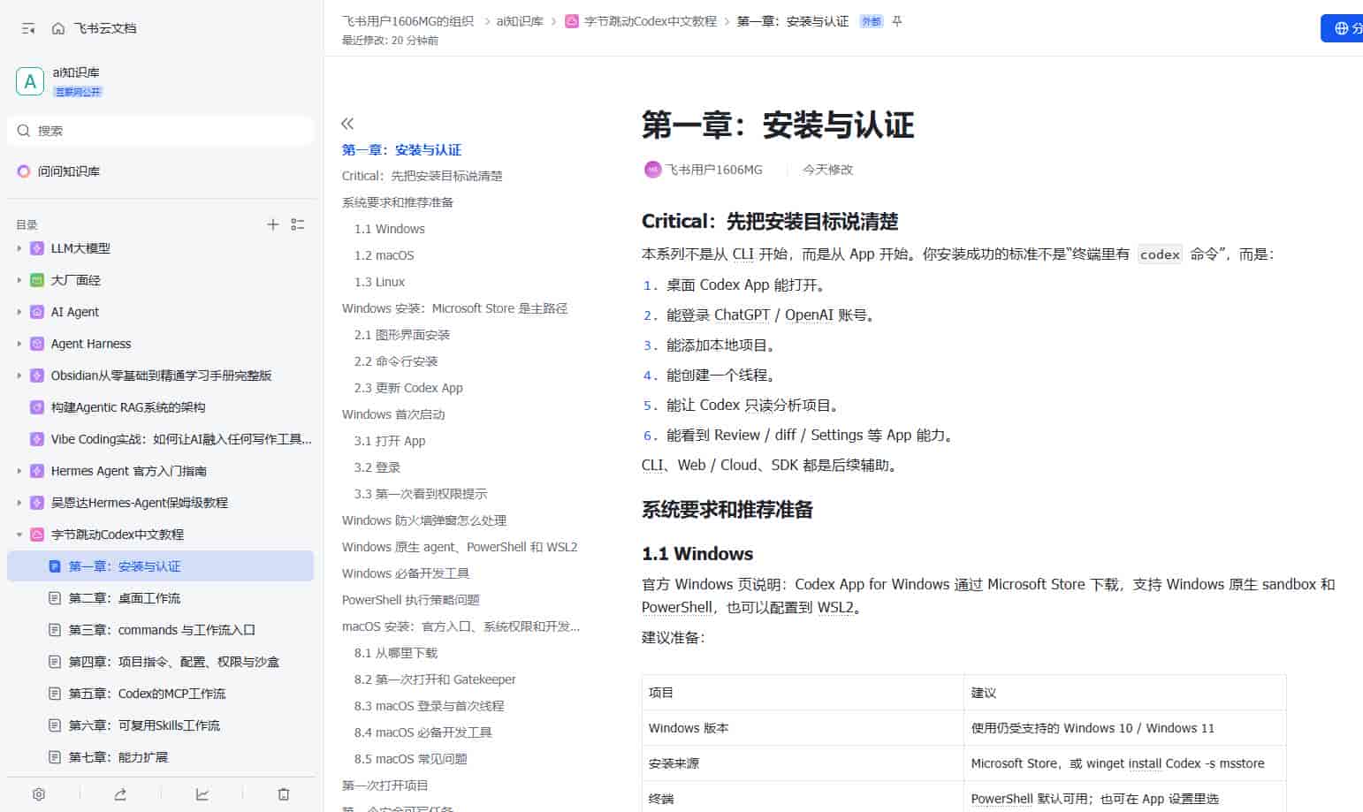Viewport: 1363px width, 812px height.
Task: Jump to outline item 3.2 登录
Action: 377,467
